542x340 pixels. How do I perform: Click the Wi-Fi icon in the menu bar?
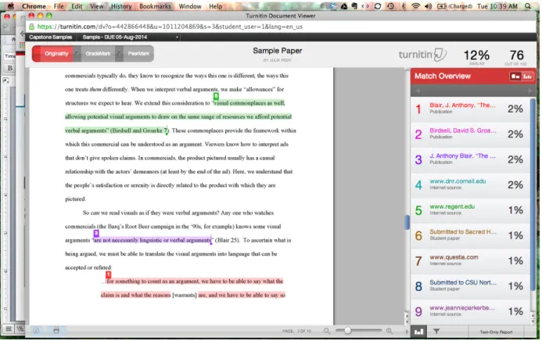tap(415, 6)
